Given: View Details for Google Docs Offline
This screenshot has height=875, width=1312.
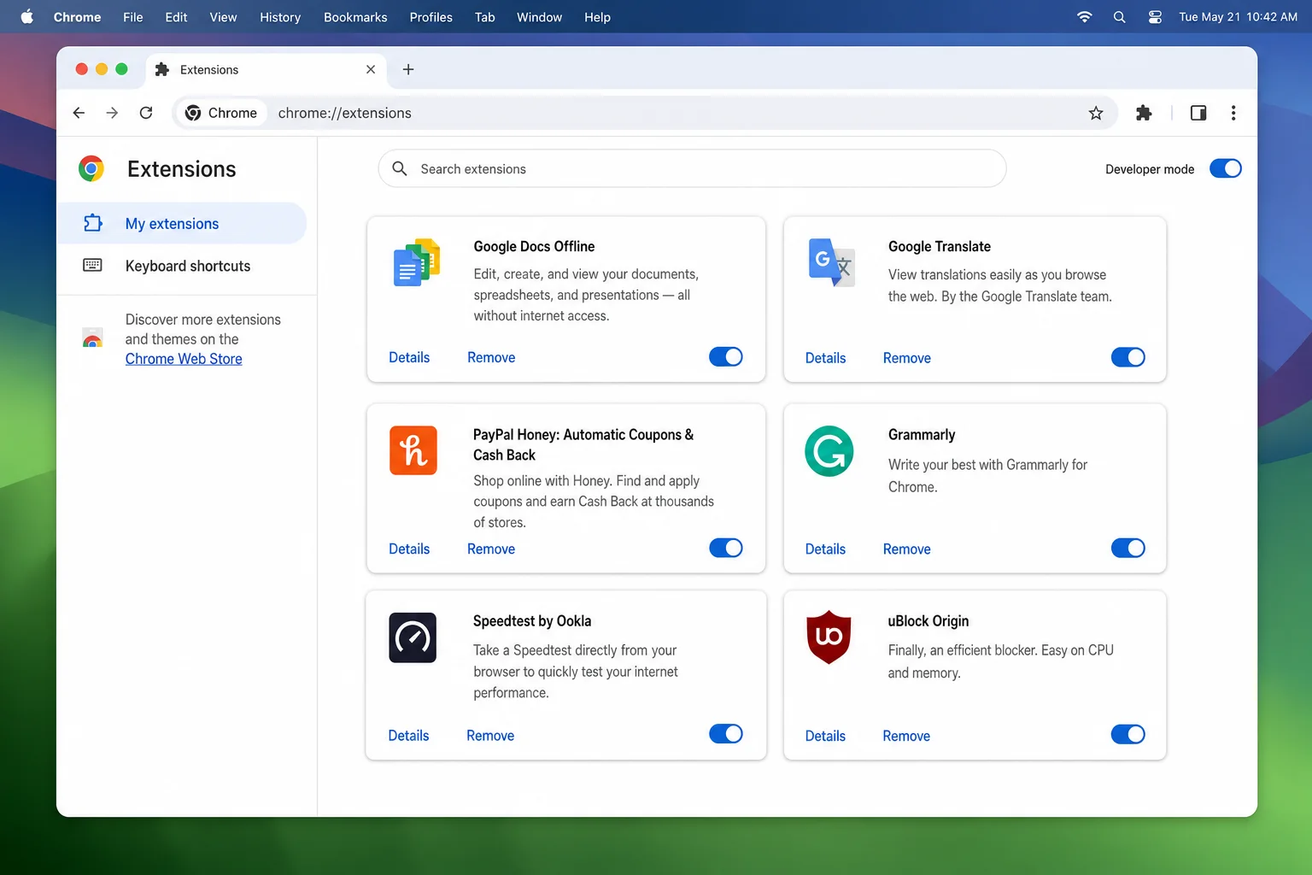Looking at the screenshot, I should point(409,357).
